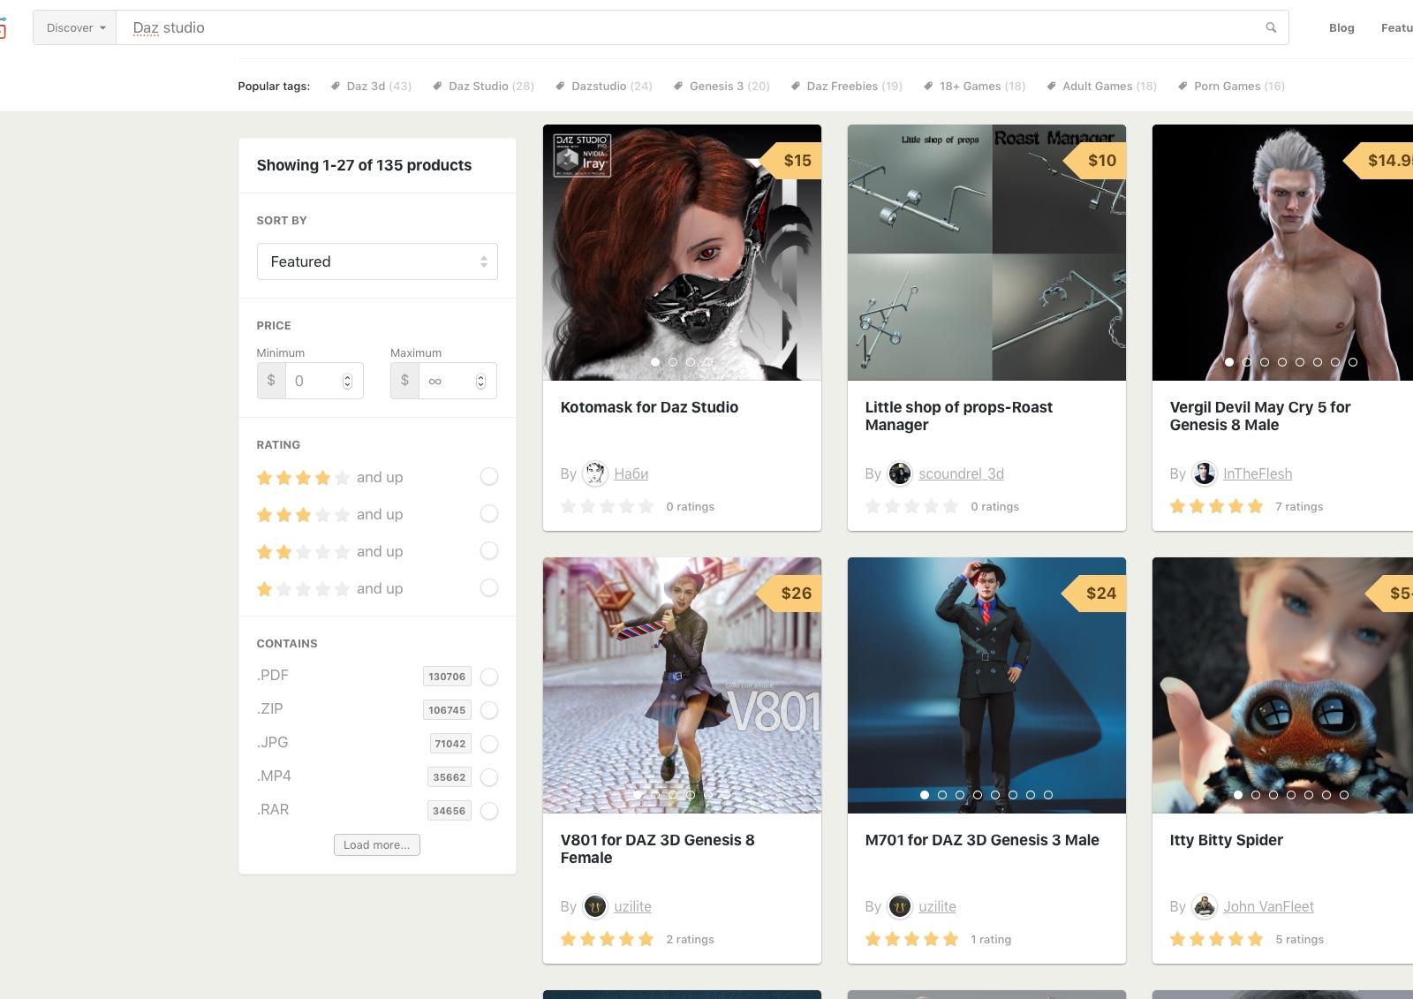This screenshot has width=1413, height=999.
Task: Enable the .PDF contains filter
Action: click(489, 677)
